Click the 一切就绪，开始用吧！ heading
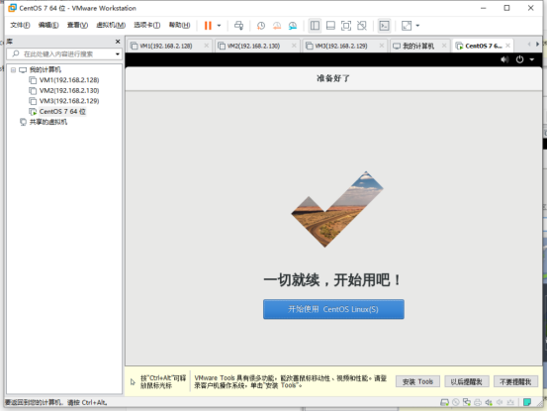Screen dimensions: 547x412 332,279
